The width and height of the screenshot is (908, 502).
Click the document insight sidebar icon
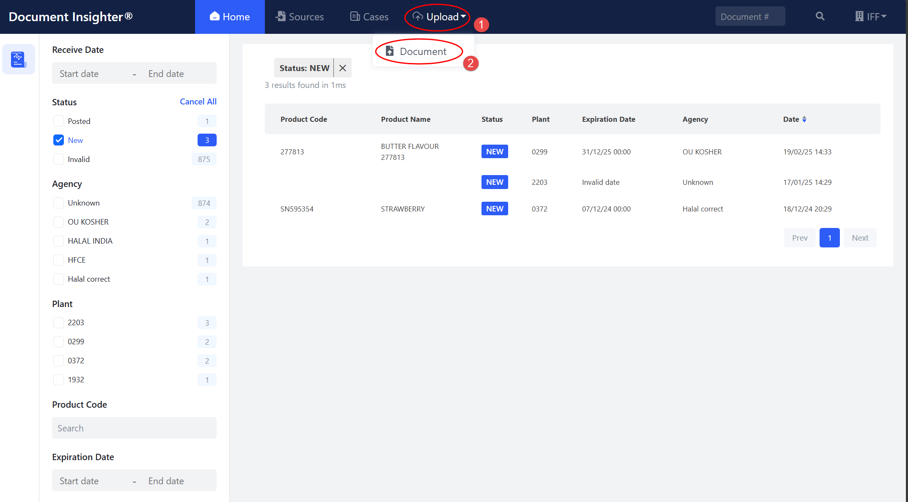[x=18, y=59]
